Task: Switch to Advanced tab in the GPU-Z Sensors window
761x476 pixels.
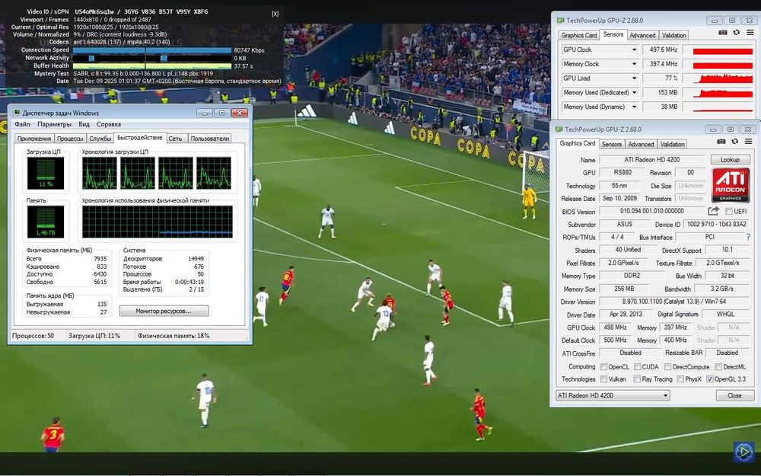Action: point(642,35)
